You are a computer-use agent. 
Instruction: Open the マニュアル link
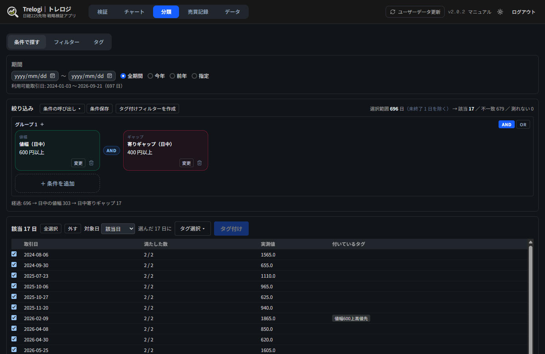point(480,12)
